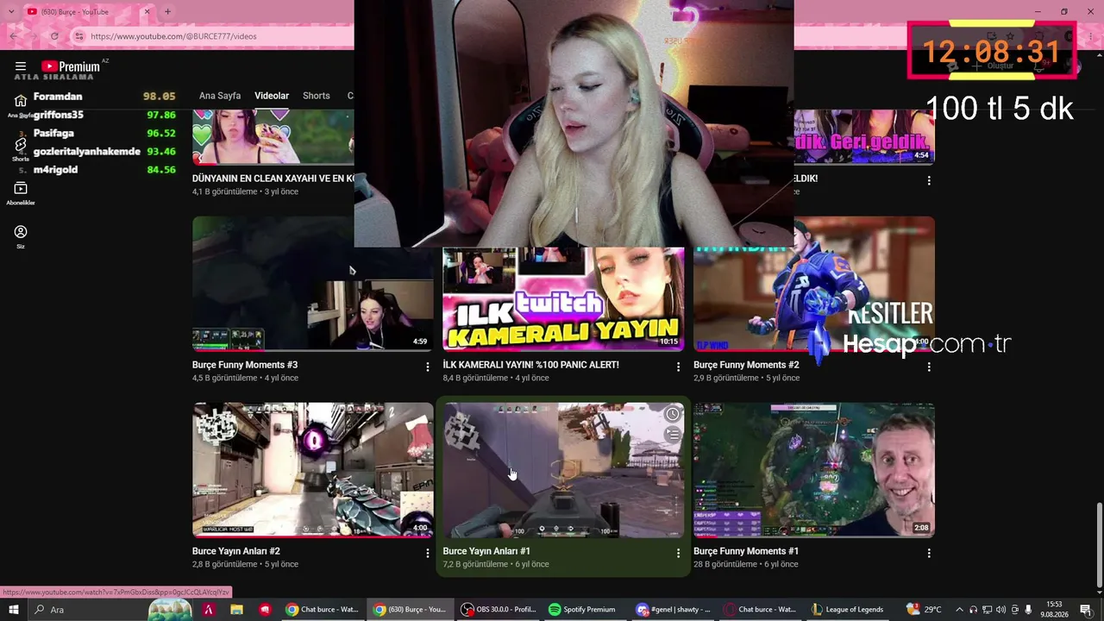Screen dimensions: 1104x621
Task: Click view count text 8,4 B görüntüleme
Action: [475, 378]
